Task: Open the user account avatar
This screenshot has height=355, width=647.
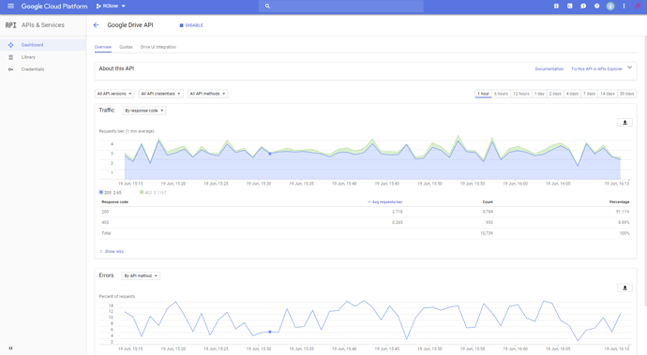Action: pyautogui.click(x=610, y=7)
